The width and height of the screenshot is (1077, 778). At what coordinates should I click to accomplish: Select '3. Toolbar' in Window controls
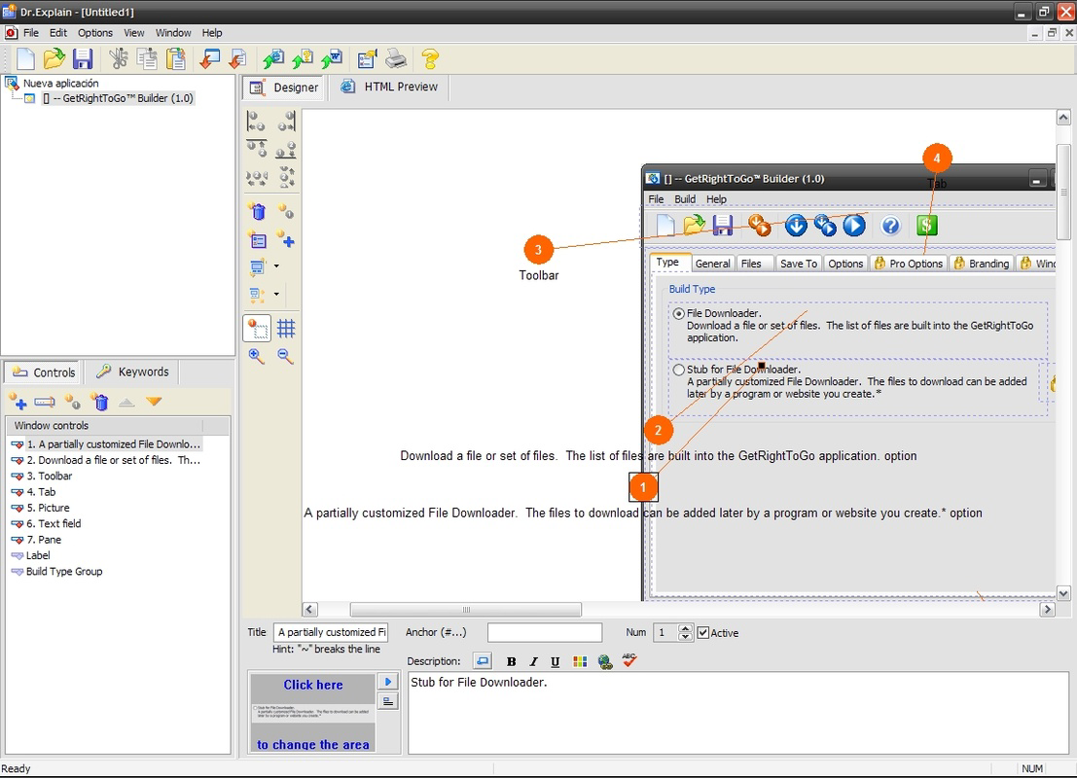49,476
